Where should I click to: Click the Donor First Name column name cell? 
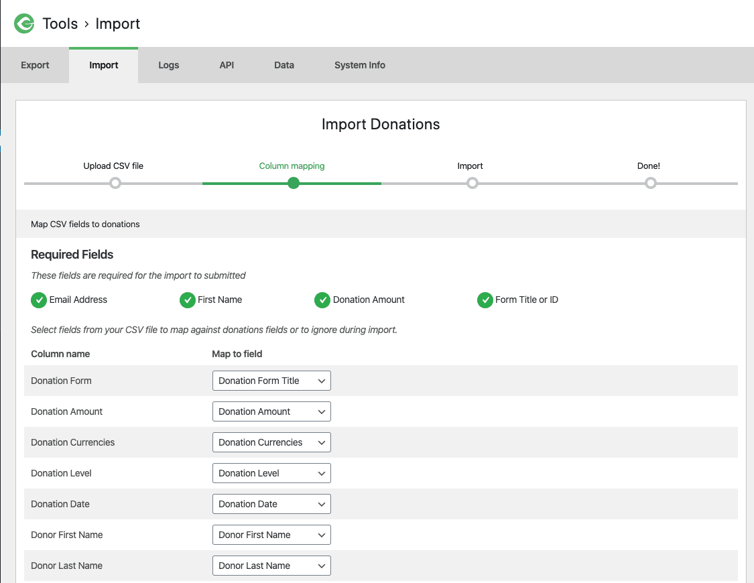click(67, 535)
